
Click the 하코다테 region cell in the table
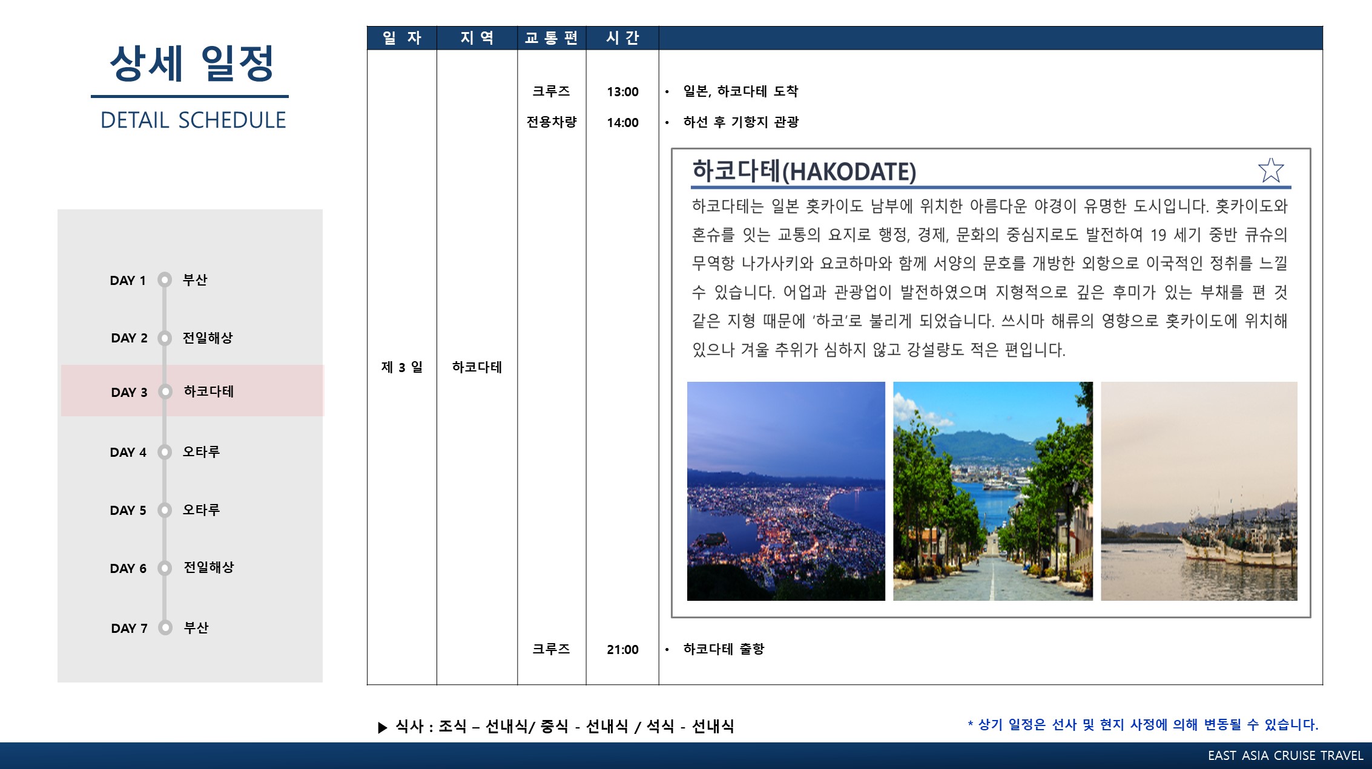(x=477, y=367)
